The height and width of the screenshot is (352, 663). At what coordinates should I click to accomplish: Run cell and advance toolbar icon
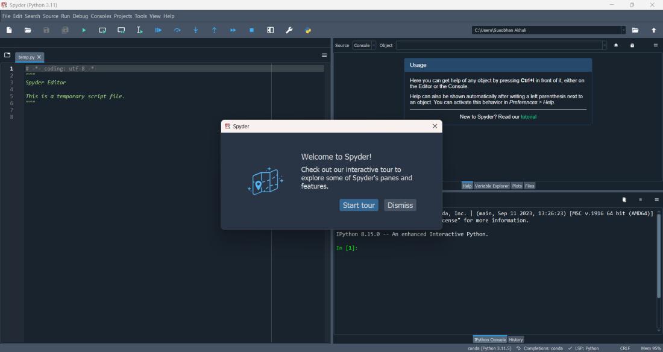pyautogui.click(x=121, y=30)
